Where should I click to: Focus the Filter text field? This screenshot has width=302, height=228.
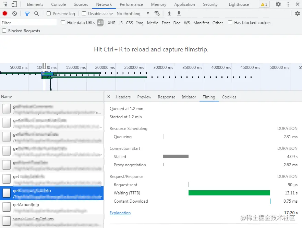[28, 23]
